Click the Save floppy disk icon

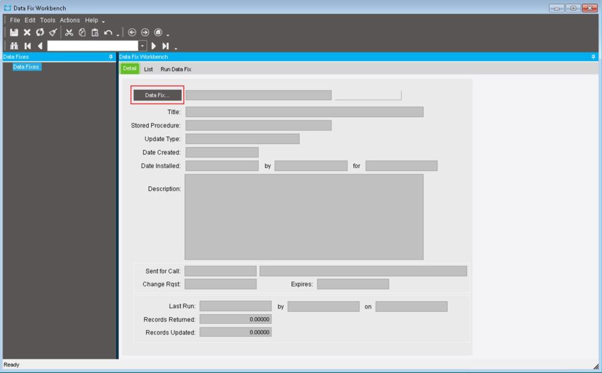click(14, 33)
